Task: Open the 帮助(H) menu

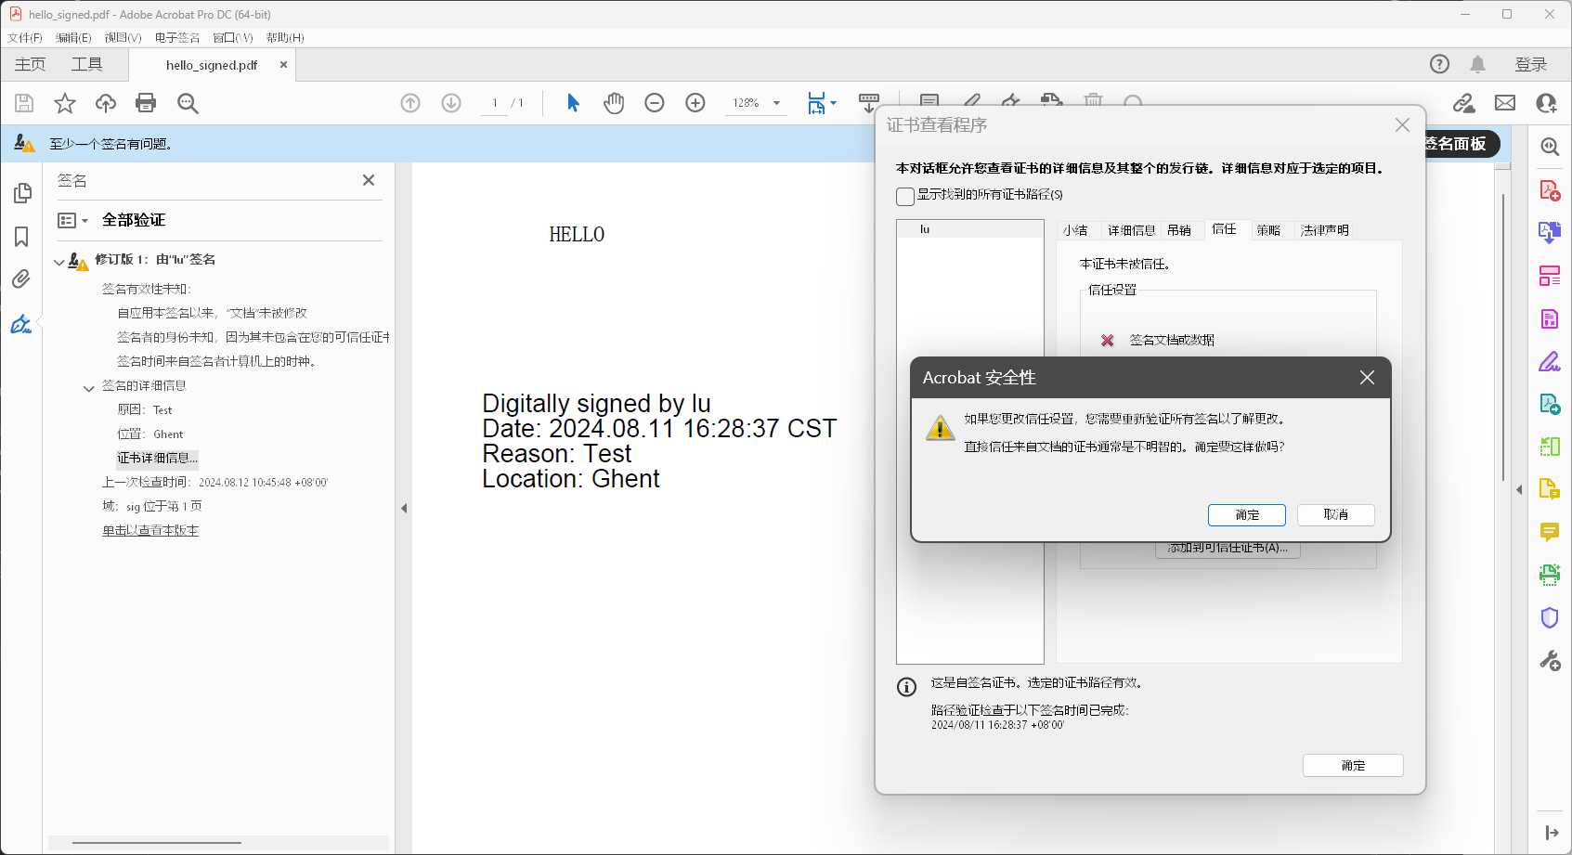Action: click(x=285, y=37)
